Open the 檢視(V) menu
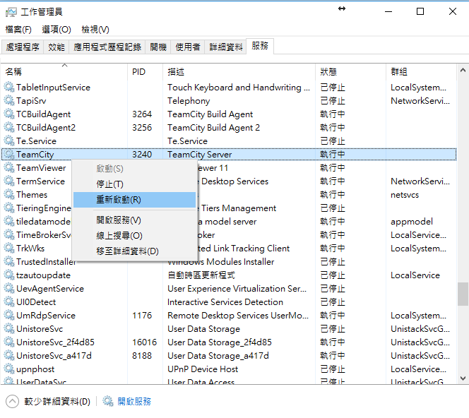469x418 pixels. pyautogui.click(x=95, y=29)
